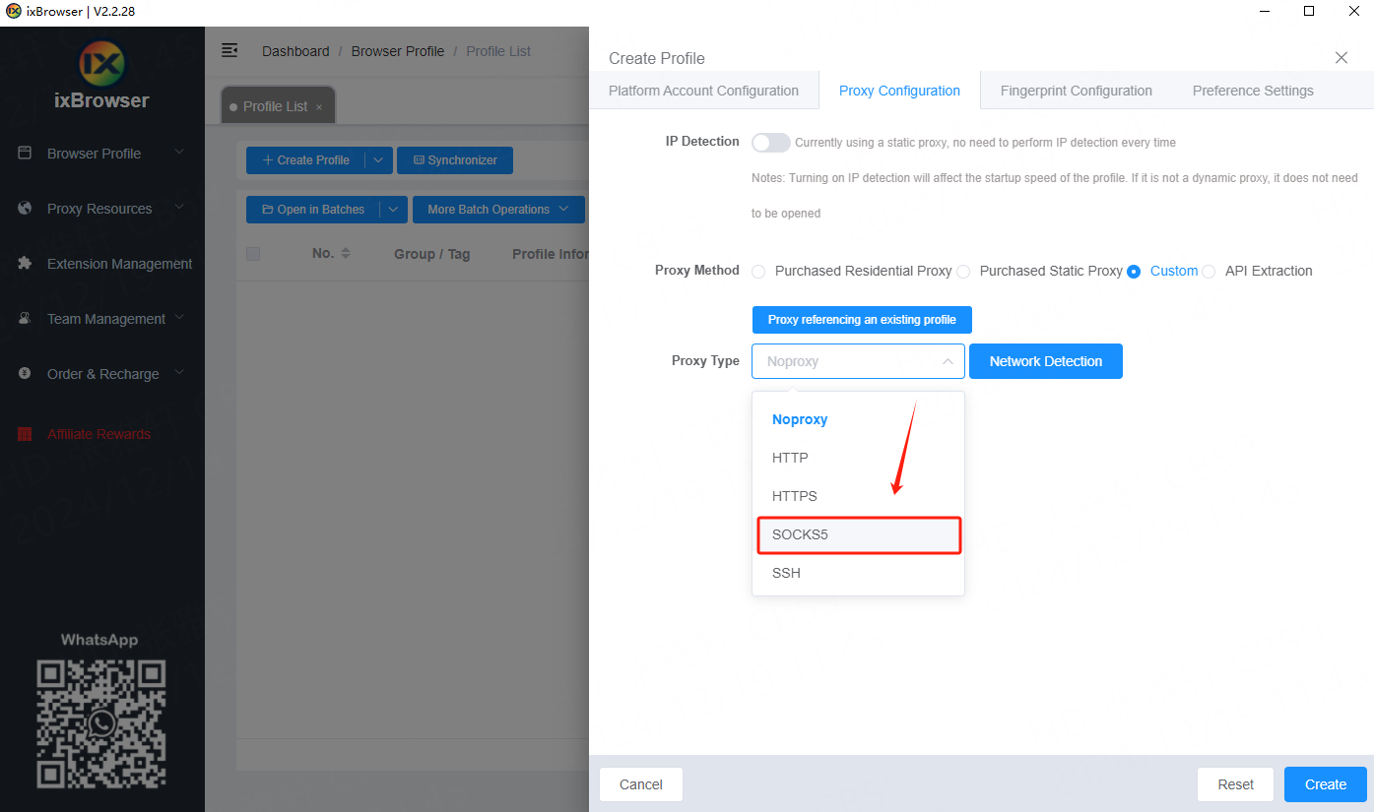
Task: Tick the select-all checkbox in table header
Action: coord(253,254)
